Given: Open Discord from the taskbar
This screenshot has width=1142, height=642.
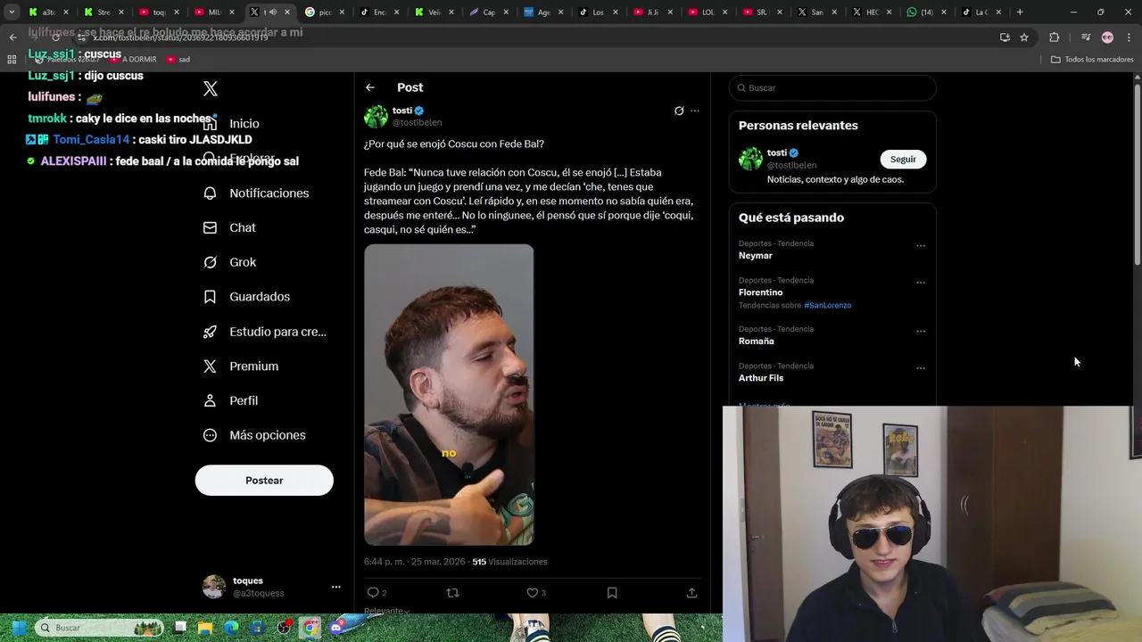Looking at the screenshot, I should coord(335,628).
